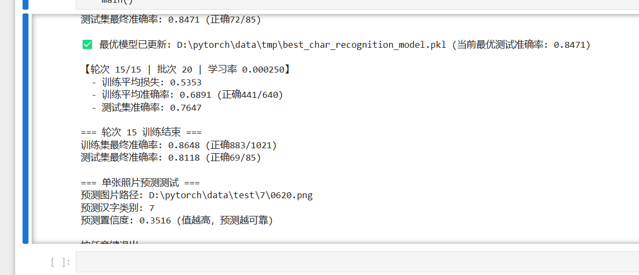Collapse the output using the tall blue bar
639x275 pixels.
pos(25,129)
